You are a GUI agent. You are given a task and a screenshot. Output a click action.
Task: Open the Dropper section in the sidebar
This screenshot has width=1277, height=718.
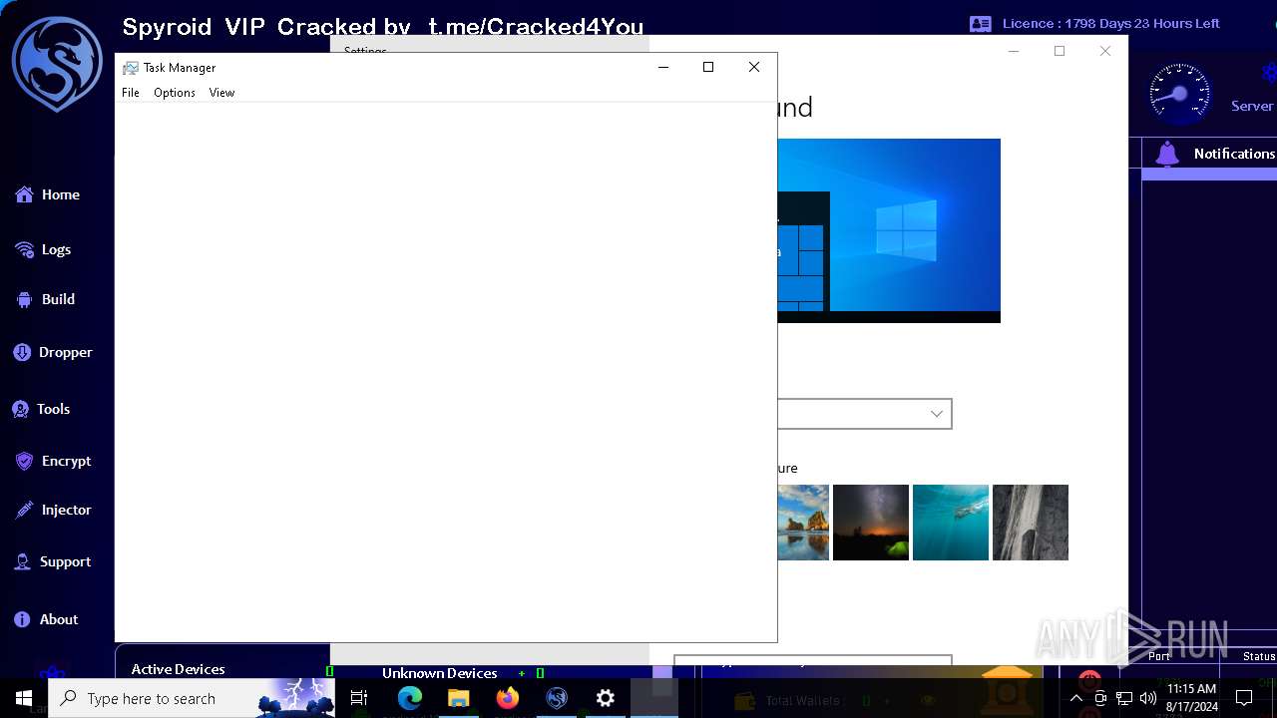click(x=52, y=352)
